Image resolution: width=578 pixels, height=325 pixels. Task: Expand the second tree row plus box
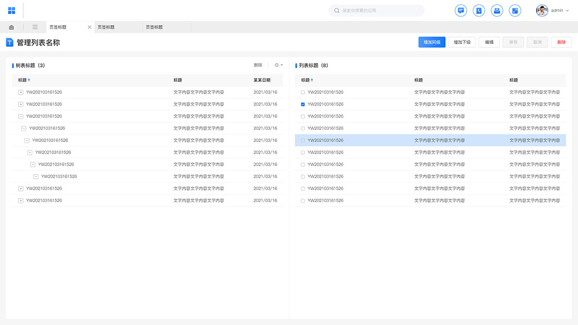[x=21, y=104]
